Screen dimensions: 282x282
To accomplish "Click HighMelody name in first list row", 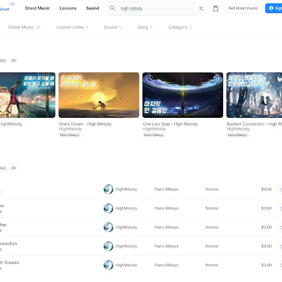I will (126, 189).
